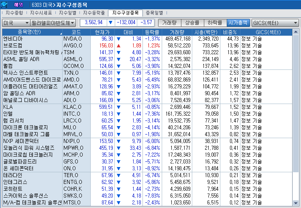Open the 종목일별 tab
The height and width of the screenshot is (208, 301).
[155, 13]
